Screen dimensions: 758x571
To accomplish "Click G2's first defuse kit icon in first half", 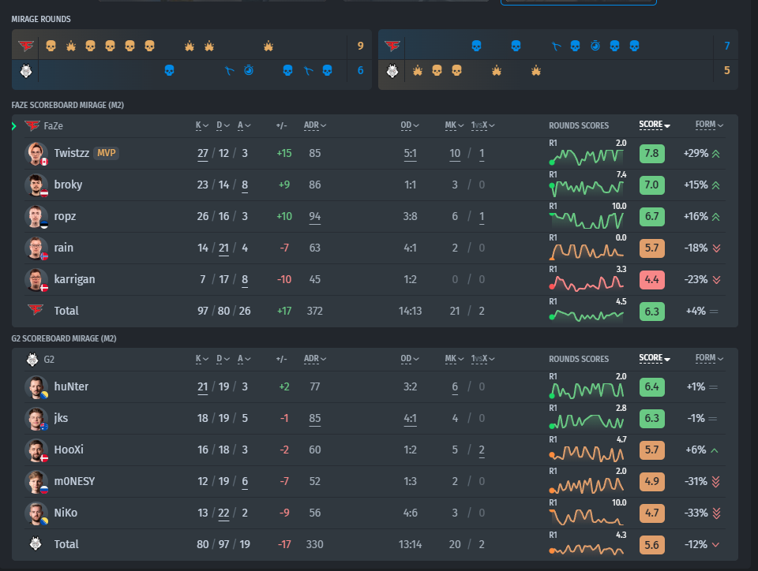I will (229, 71).
